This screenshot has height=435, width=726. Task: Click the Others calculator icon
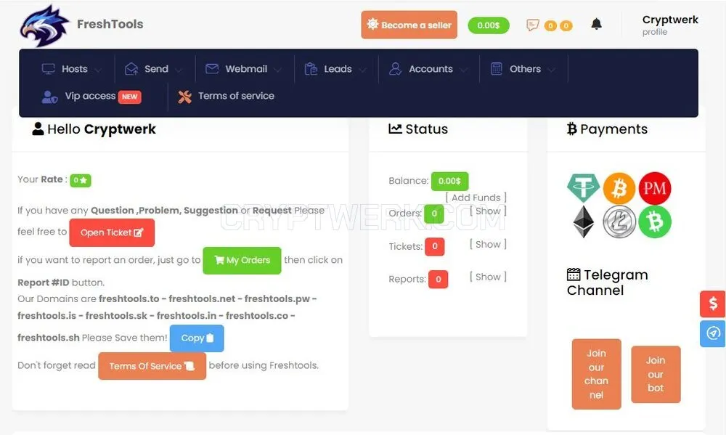pyautogui.click(x=497, y=68)
